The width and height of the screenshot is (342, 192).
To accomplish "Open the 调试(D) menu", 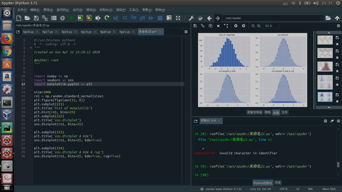I will pos(91,10).
